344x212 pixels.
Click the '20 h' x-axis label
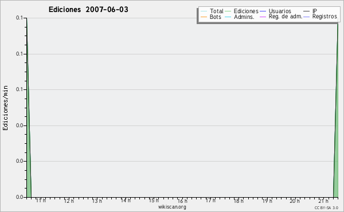point(295,201)
